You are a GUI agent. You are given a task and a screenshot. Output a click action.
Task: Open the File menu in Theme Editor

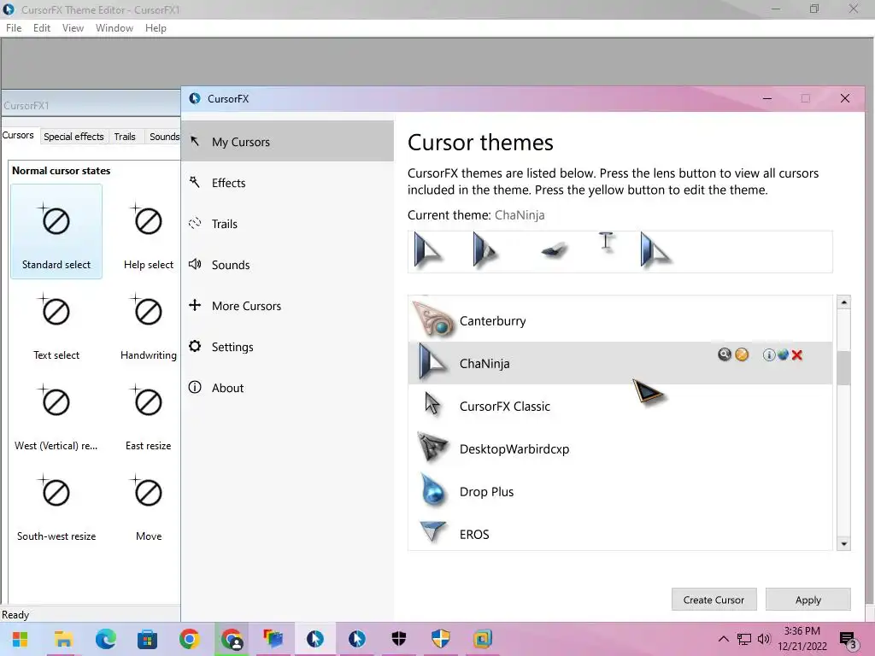(x=14, y=28)
